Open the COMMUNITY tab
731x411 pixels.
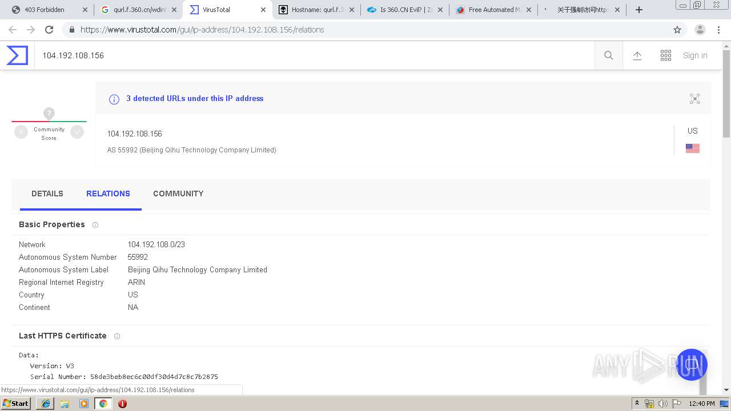[178, 194]
